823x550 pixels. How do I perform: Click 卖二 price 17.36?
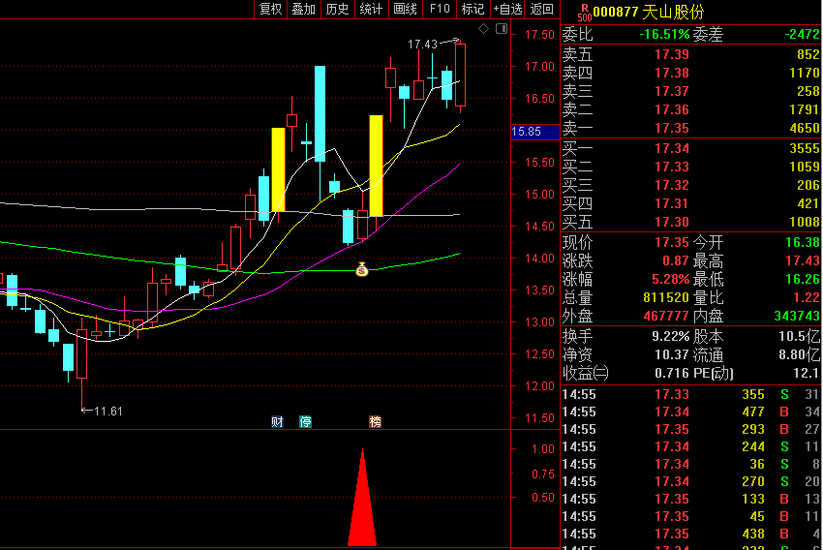(671, 109)
